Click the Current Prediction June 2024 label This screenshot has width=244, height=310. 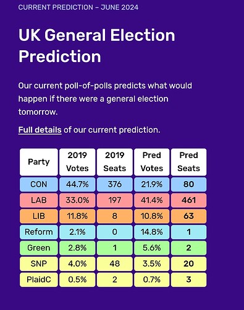coord(78,7)
